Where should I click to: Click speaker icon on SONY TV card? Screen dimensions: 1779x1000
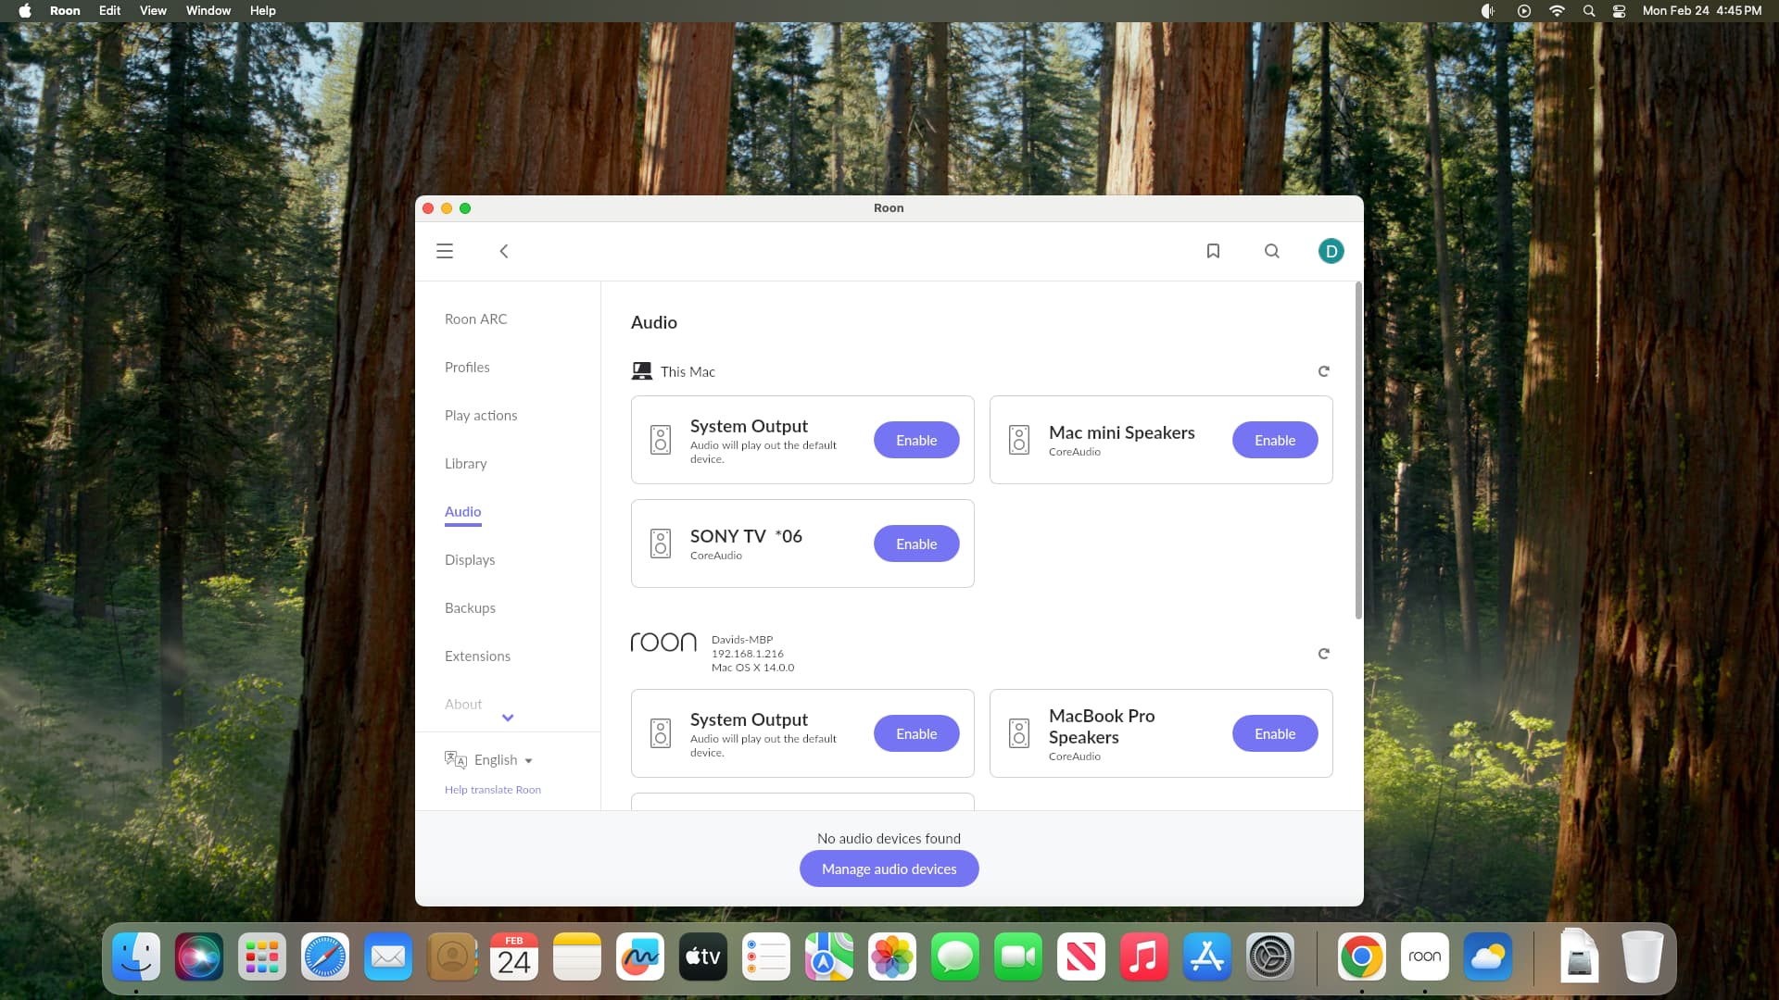661,544
